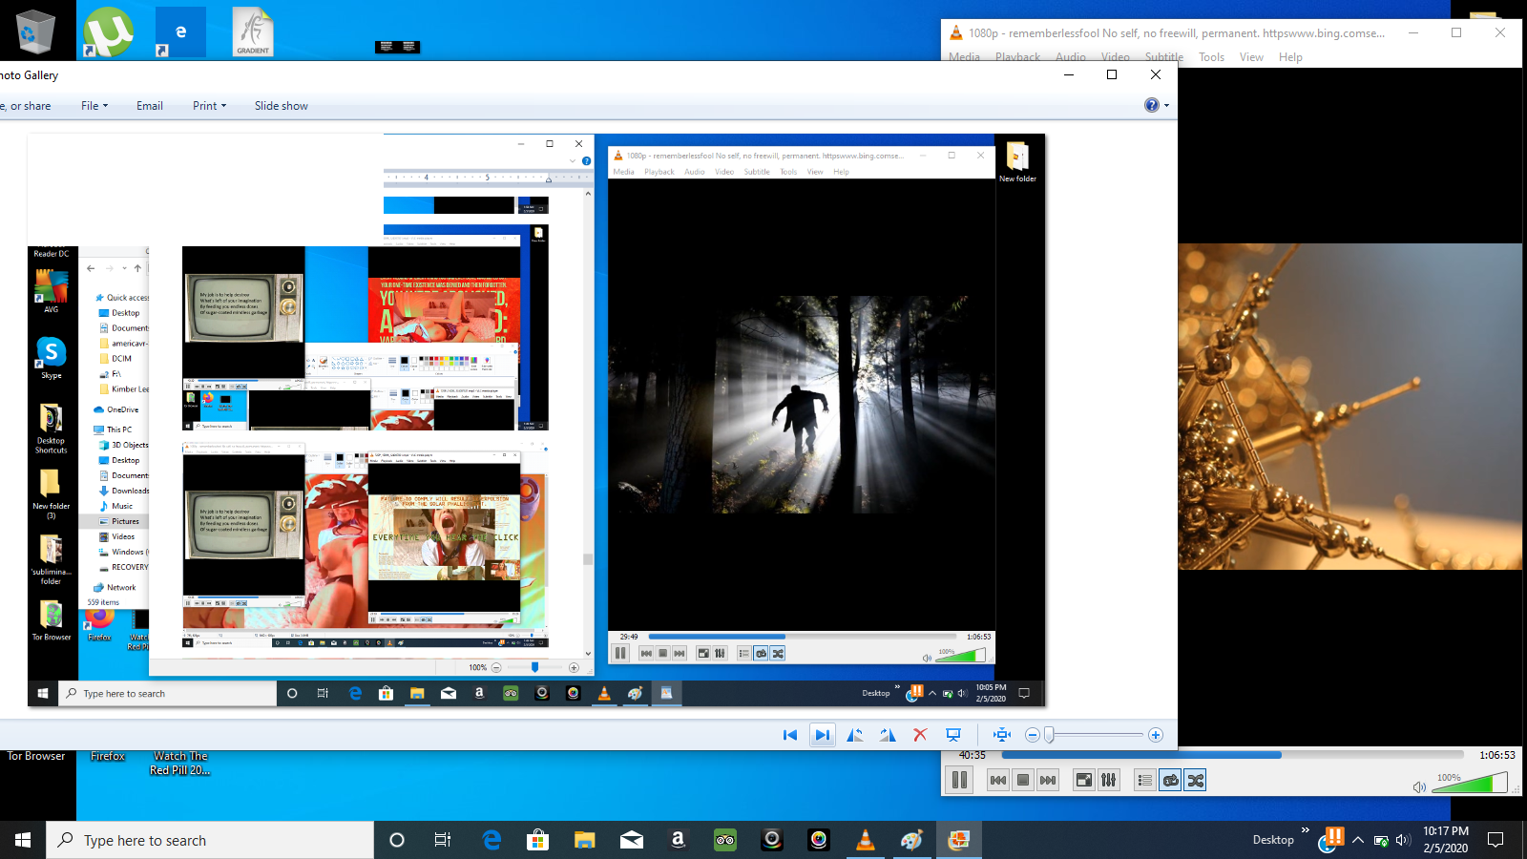Screen dimensions: 1527x859
Task: Toggle VLC shuffle mode
Action: pyautogui.click(x=1195, y=780)
